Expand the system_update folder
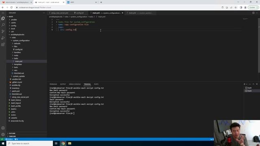Image resolution: width=260 pixels, height=146 pixels. click(x=18, y=76)
